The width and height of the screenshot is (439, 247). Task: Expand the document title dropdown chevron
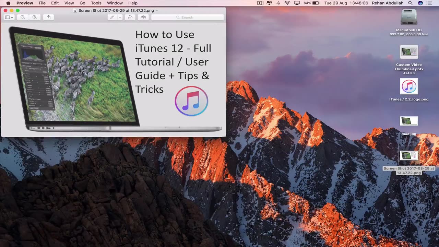point(157,11)
